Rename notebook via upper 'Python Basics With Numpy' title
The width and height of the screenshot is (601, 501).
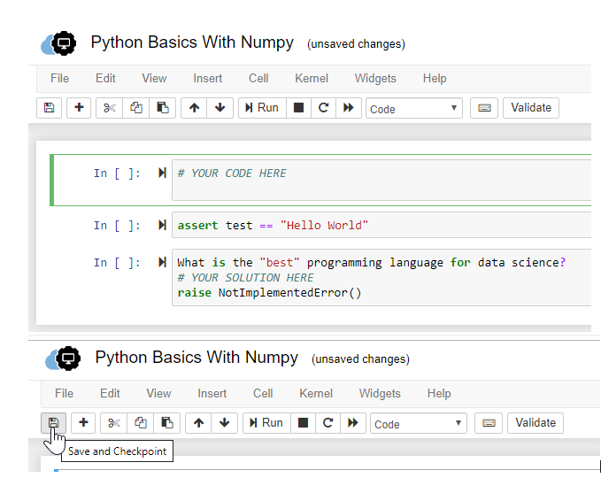(192, 42)
